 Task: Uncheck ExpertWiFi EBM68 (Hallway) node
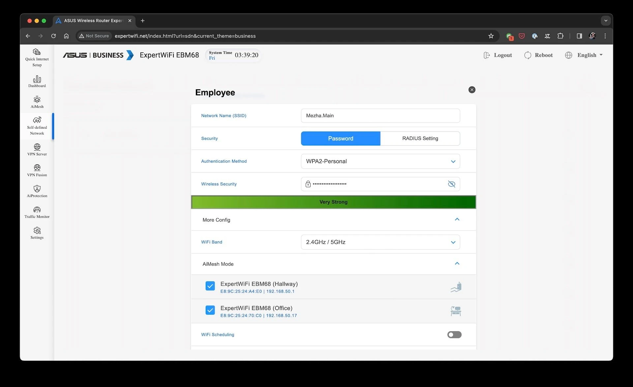pos(210,286)
